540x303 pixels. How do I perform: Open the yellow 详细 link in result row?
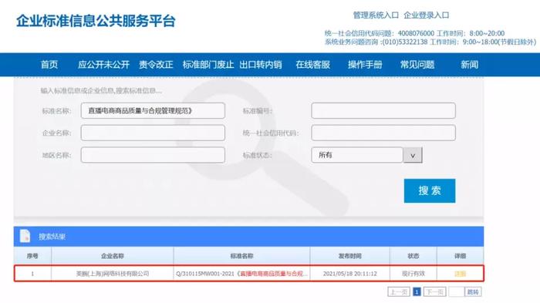click(460, 274)
